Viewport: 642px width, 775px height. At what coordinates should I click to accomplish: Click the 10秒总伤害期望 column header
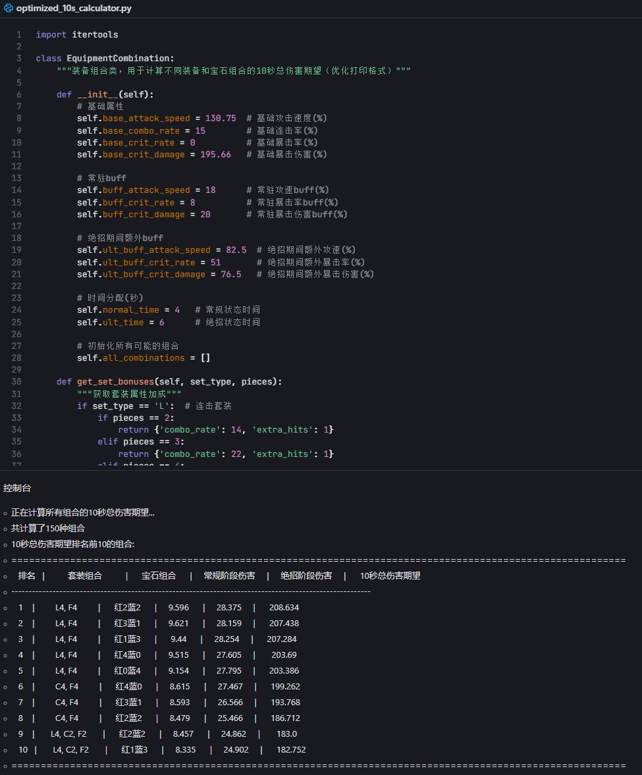[390, 575]
